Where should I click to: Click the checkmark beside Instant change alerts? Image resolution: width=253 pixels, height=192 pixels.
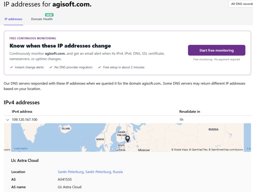[x=11, y=67]
